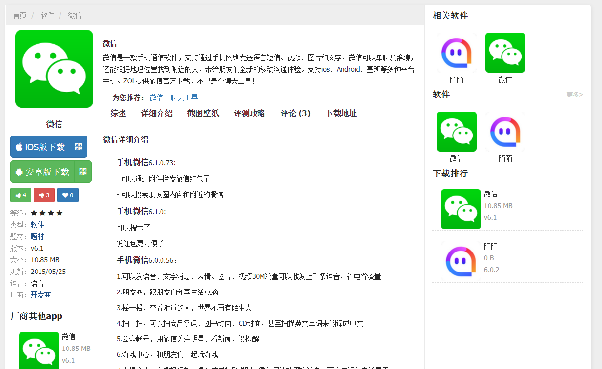Click the 手机微信6.1.0.73 heading
Screen dimensions: 602x369
coord(146,162)
